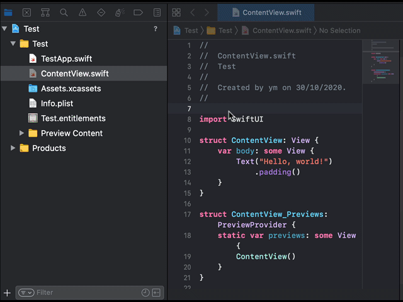Open the related items grid menu
Viewport: 403px width, 302px height.
[176, 13]
